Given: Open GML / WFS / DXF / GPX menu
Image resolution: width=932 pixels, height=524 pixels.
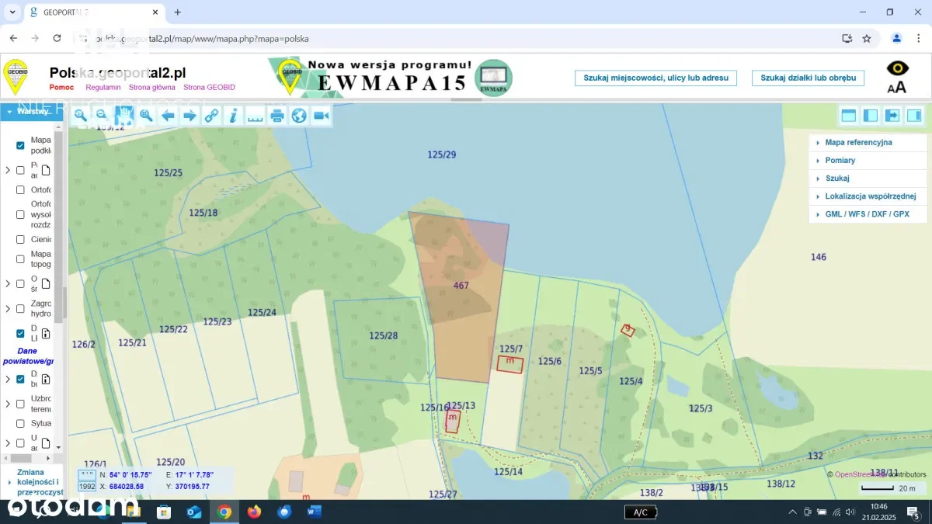Looking at the screenshot, I should tap(866, 213).
